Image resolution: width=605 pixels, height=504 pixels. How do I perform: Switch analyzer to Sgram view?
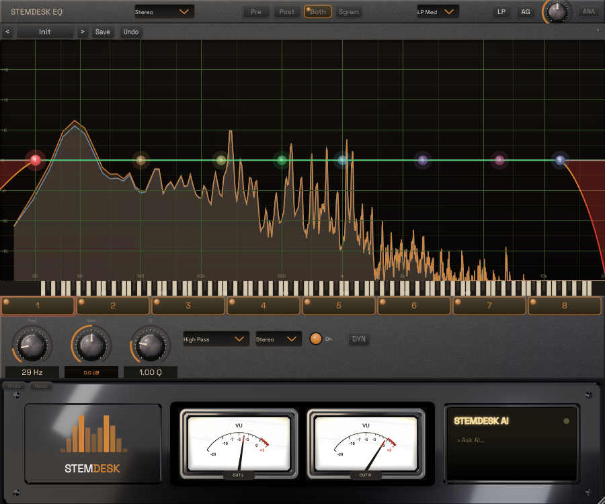[349, 12]
